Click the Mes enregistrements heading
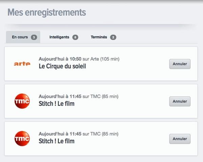Screen dimensions: 203x162 click(x=47, y=13)
